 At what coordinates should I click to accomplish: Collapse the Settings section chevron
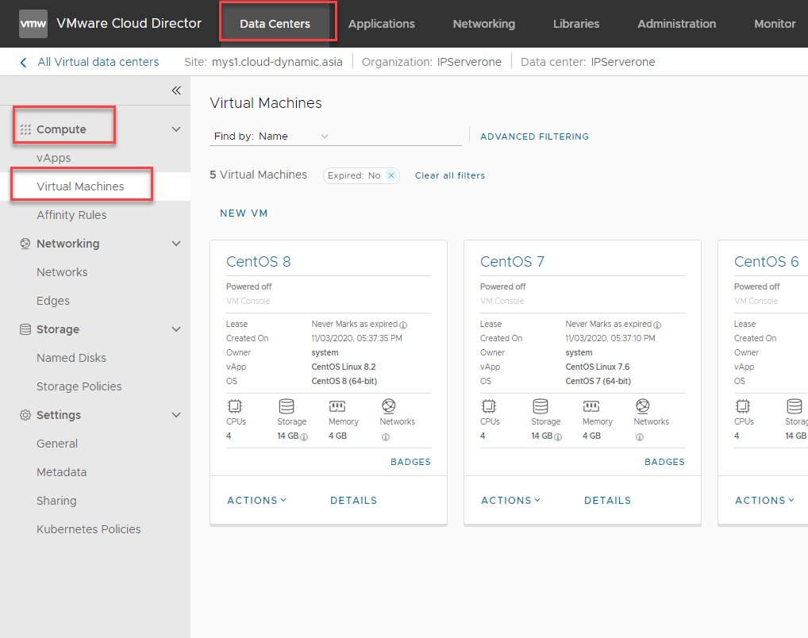tap(176, 415)
